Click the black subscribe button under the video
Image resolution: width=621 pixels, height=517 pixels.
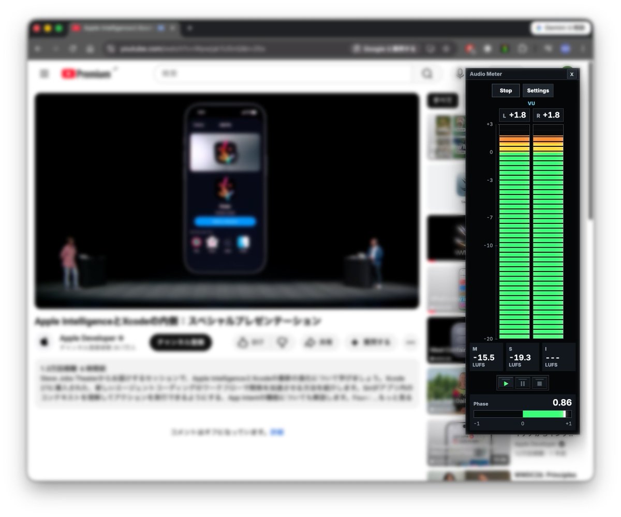tap(181, 342)
